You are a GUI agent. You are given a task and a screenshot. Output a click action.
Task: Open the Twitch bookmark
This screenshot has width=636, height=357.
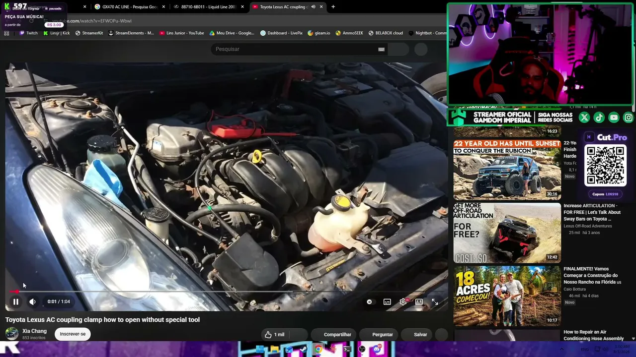(x=28, y=33)
